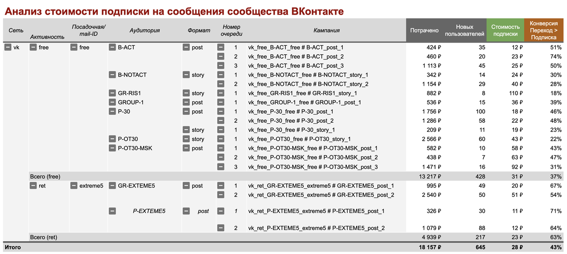The height and width of the screenshot is (254, 567).
Task: Click the 74% conversion cell
Action: coord(556,56)
